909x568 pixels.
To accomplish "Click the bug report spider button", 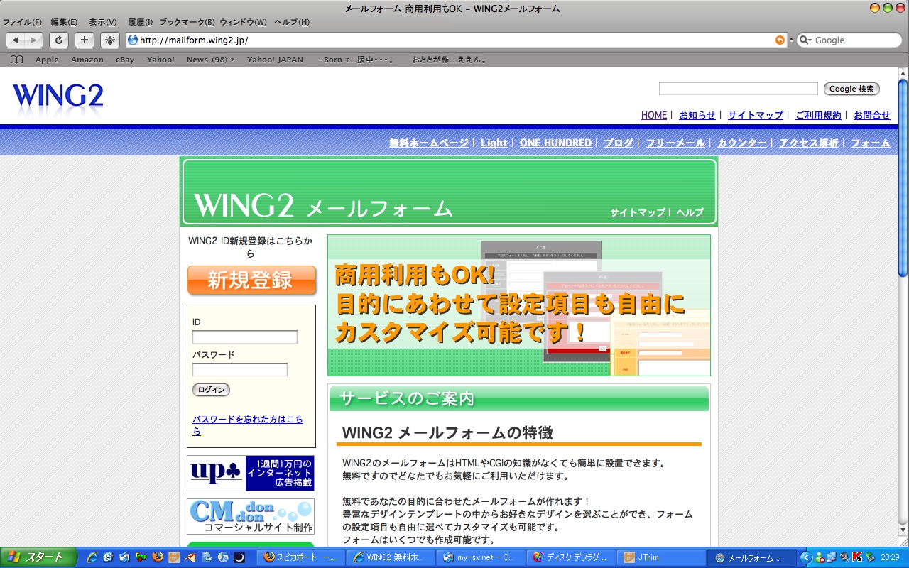I will coord(110,40).
